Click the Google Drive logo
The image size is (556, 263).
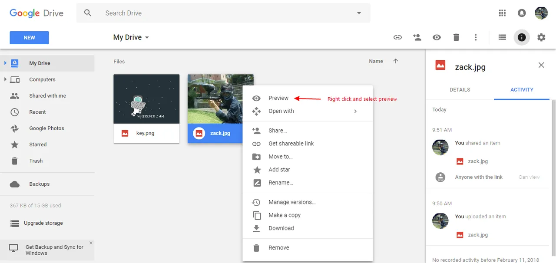tap(36, 13)
